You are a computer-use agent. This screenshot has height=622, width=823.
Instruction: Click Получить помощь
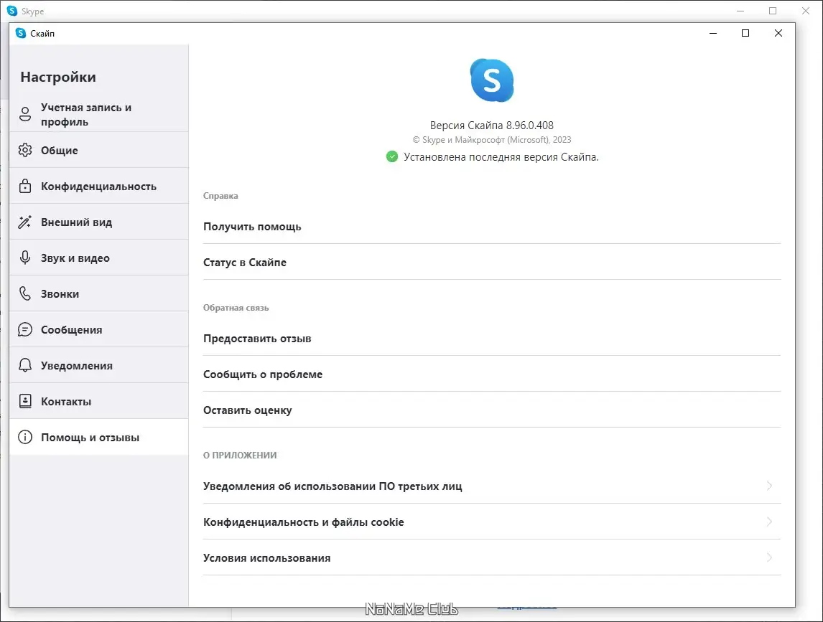492,227
